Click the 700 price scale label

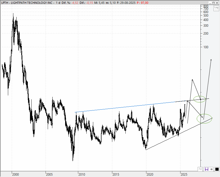[206, 9]
